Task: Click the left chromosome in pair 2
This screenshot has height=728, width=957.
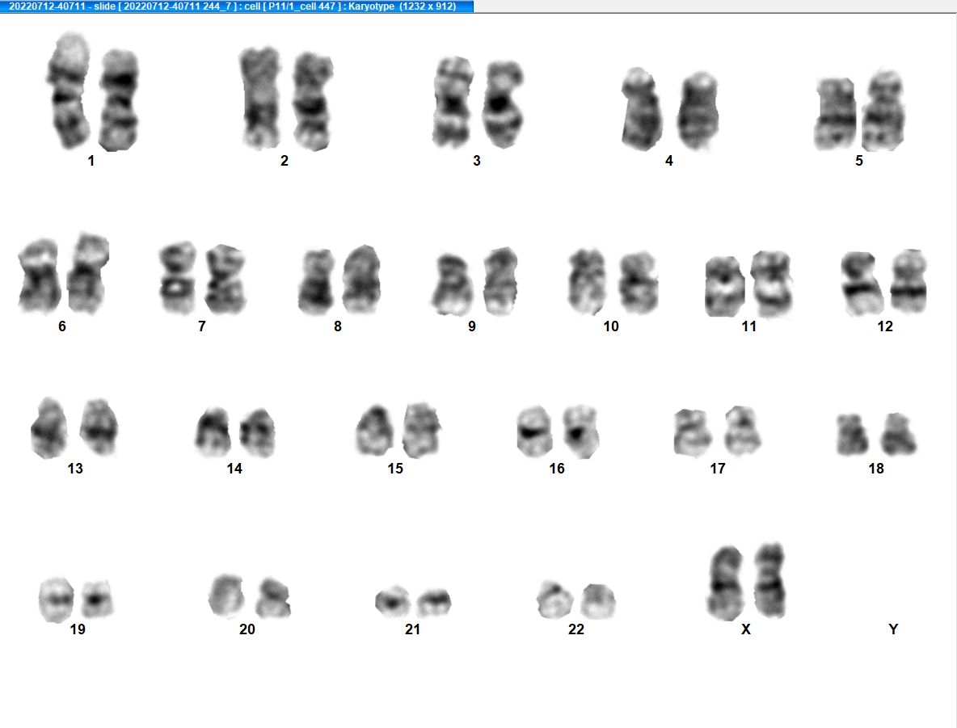Action: [x=260, y=99]
